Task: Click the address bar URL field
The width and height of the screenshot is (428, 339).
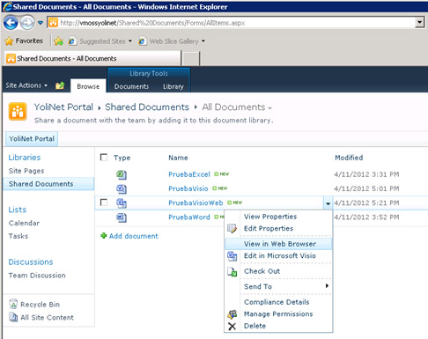Action: (231, 23)
